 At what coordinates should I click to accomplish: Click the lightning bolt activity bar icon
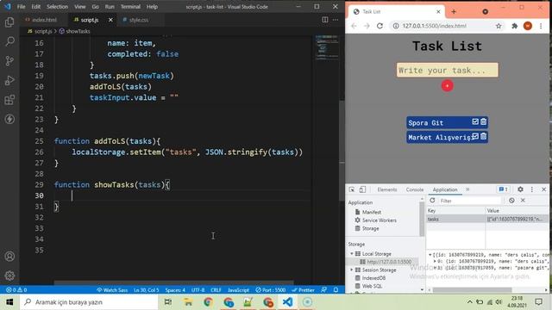[x=9, y=119]
